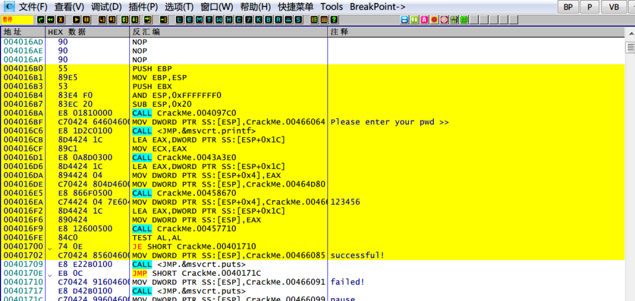Pause execution with the pause icon
This screenshot has height=301, width=635.
coord(86,19)
